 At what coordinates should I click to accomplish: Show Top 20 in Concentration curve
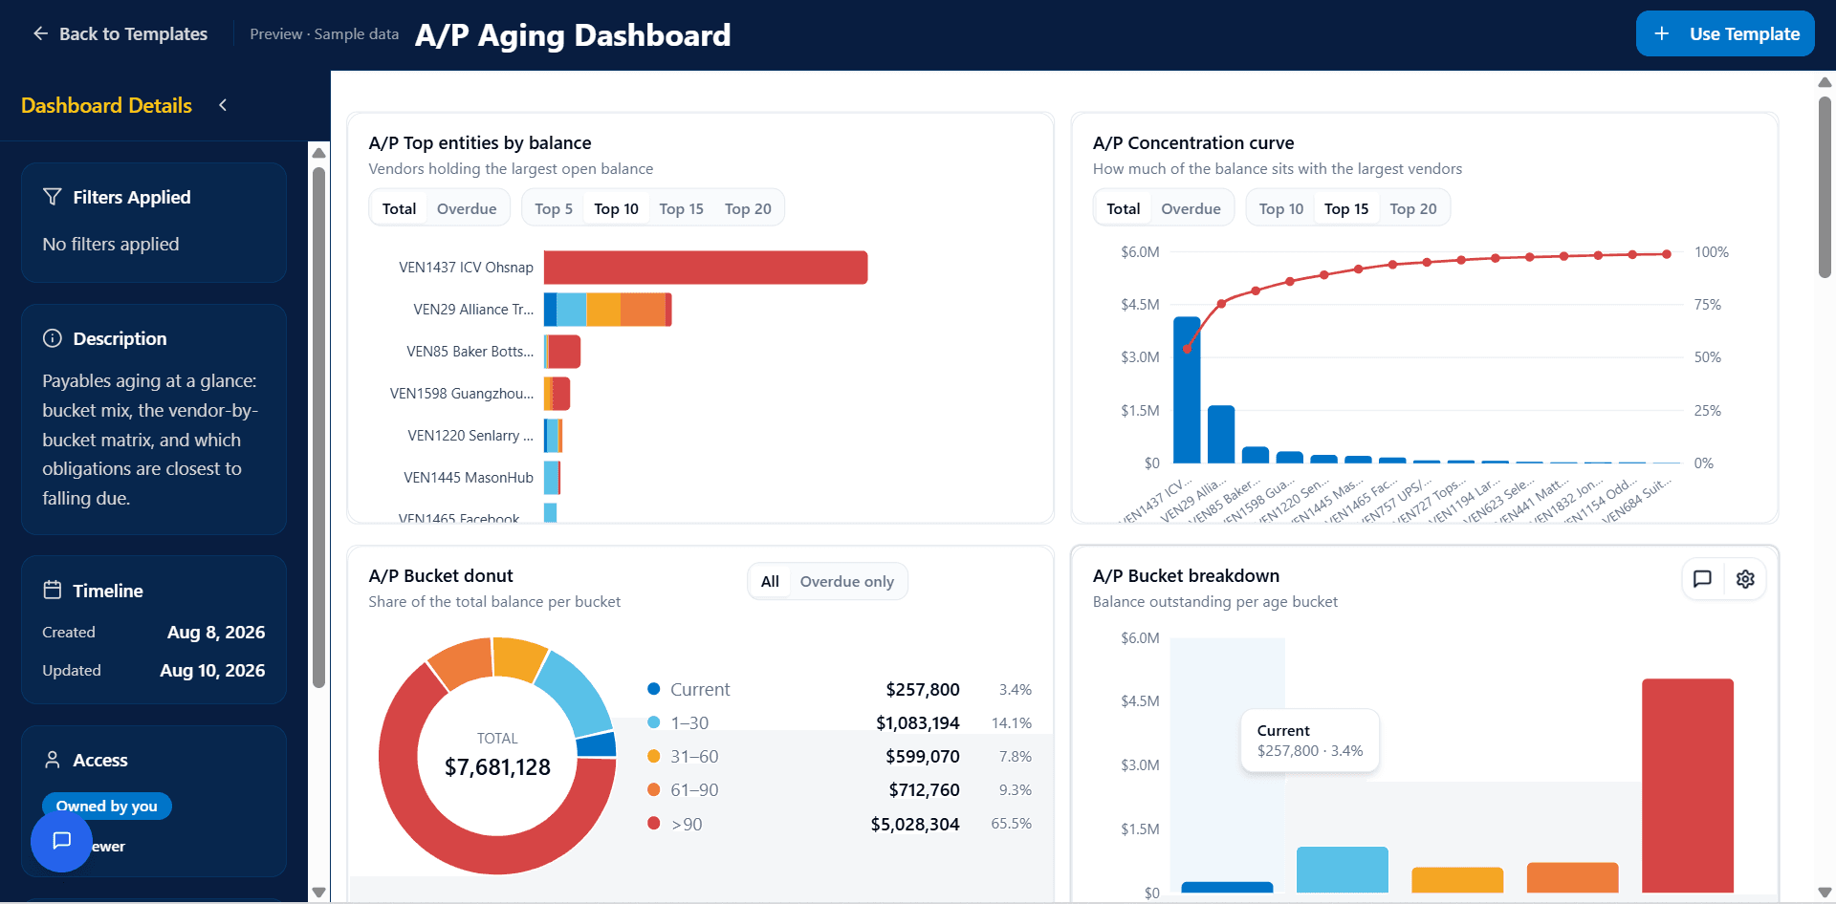click(1413, 208)
